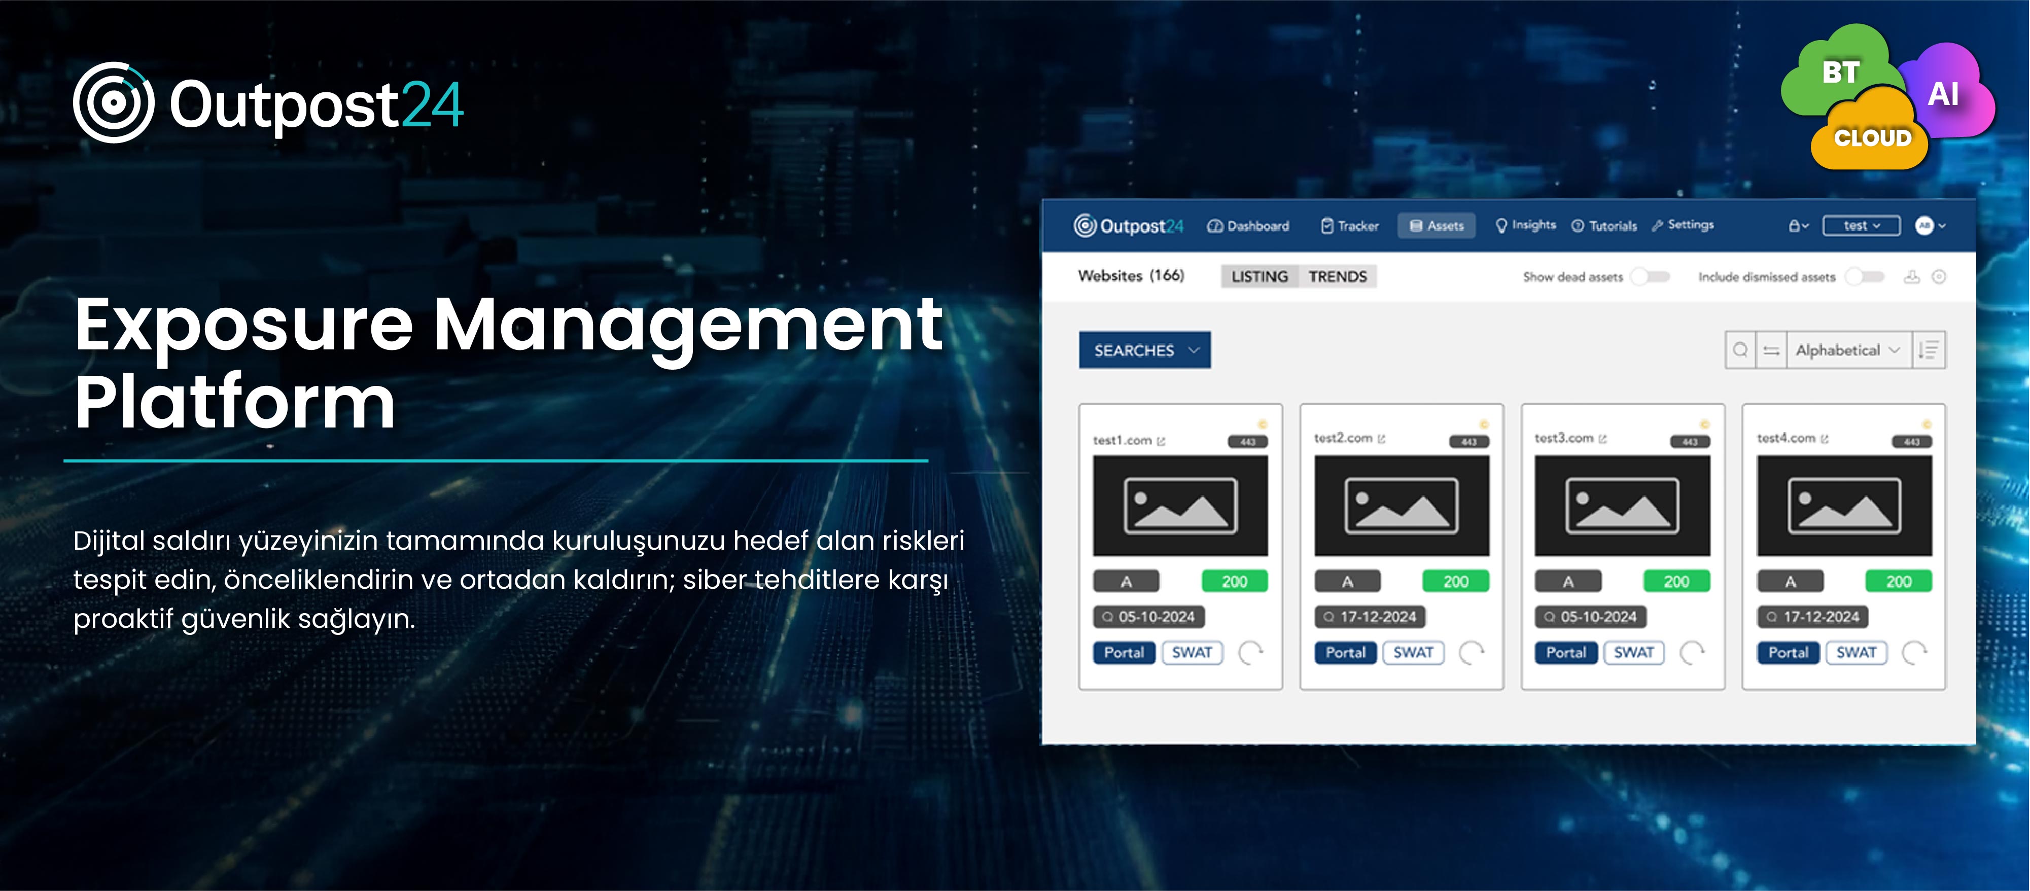The width and height of the screenshot is (2030, 891).
Task: Click the green 200 status on test1.com
Action: pos(1235,581)
